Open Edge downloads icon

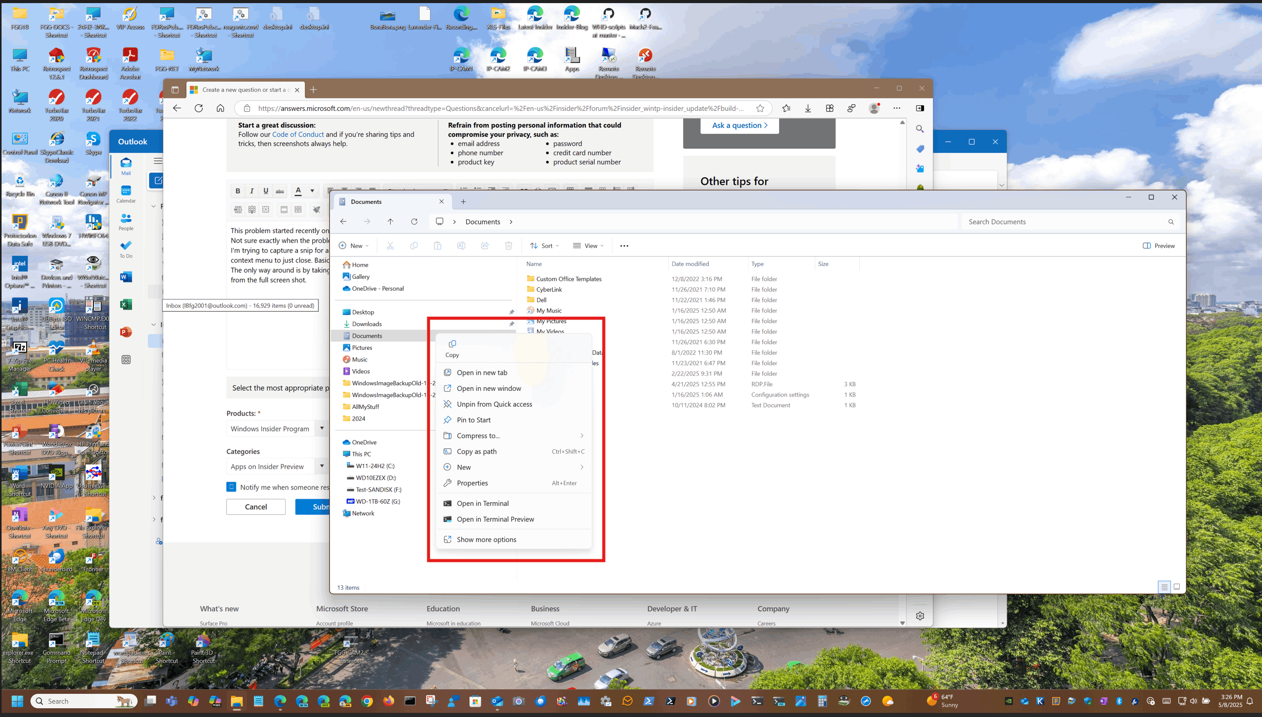(808, 108)
